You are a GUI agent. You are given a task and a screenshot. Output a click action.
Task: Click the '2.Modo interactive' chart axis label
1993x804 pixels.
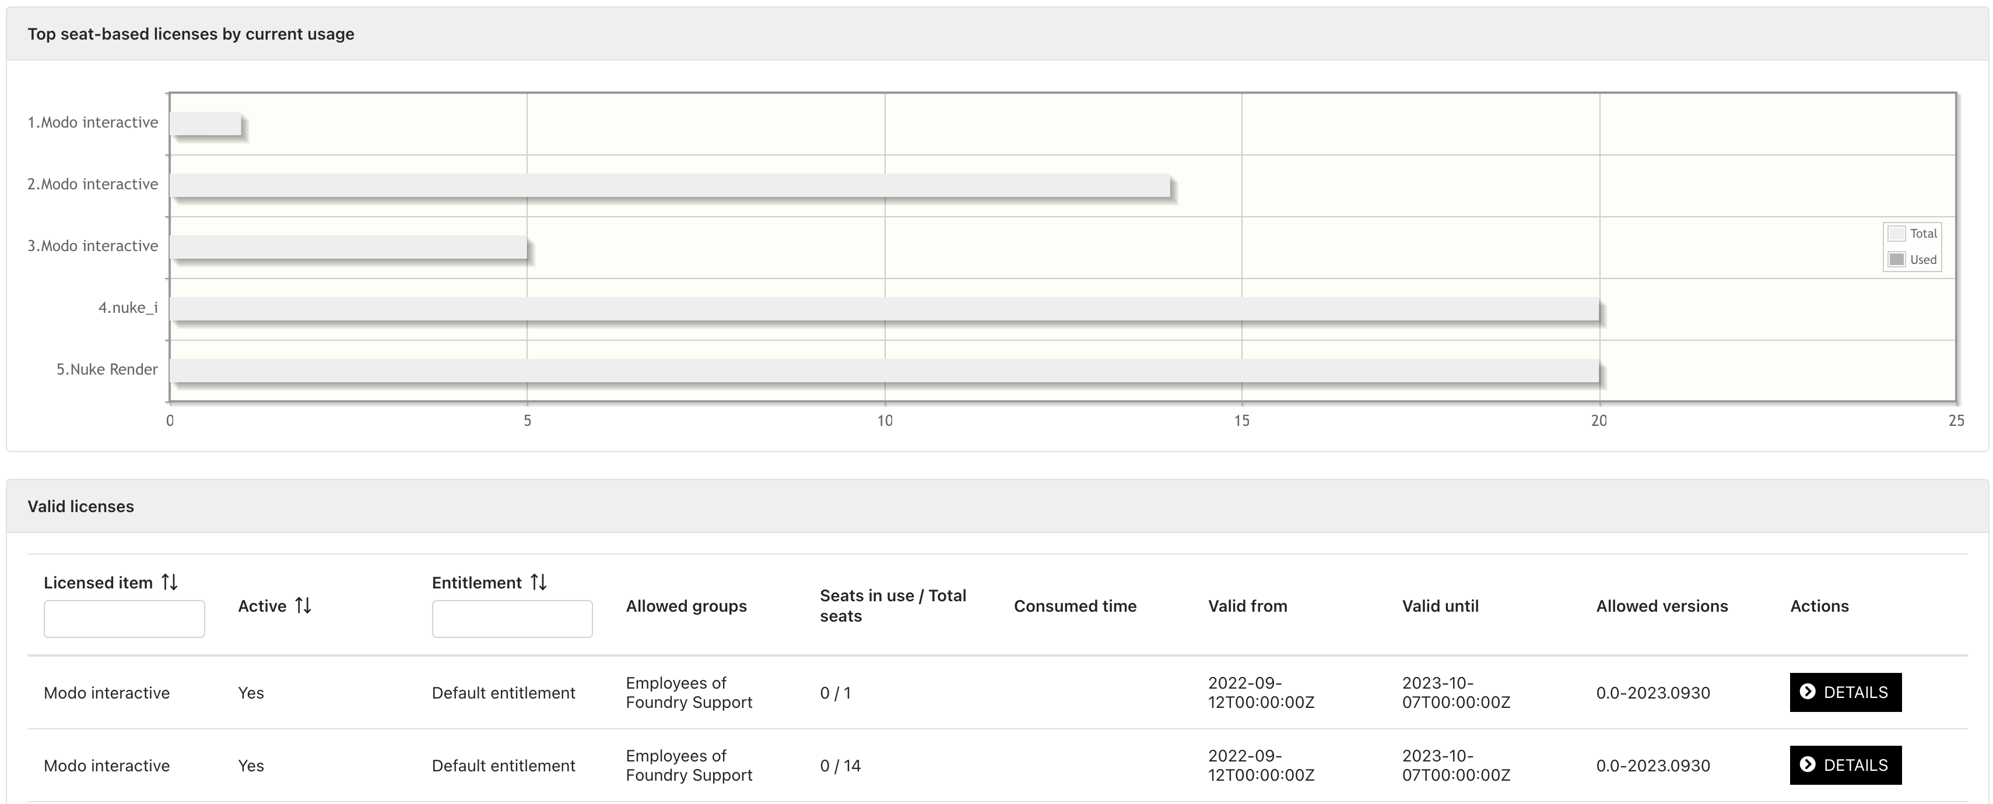[93, 184]
